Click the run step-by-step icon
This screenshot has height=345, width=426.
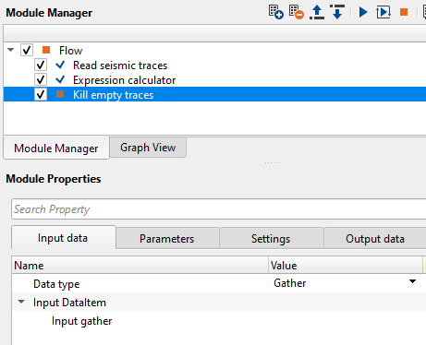click(x=383, y=12)
